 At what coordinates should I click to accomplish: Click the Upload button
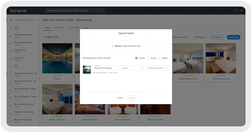point(132,98)
